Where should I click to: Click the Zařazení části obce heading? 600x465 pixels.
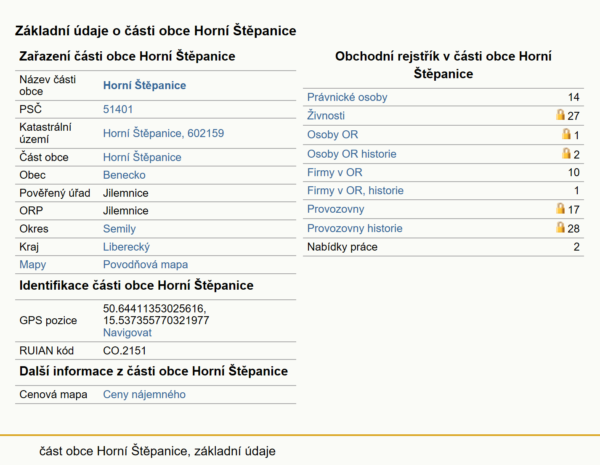click(127, 56)
